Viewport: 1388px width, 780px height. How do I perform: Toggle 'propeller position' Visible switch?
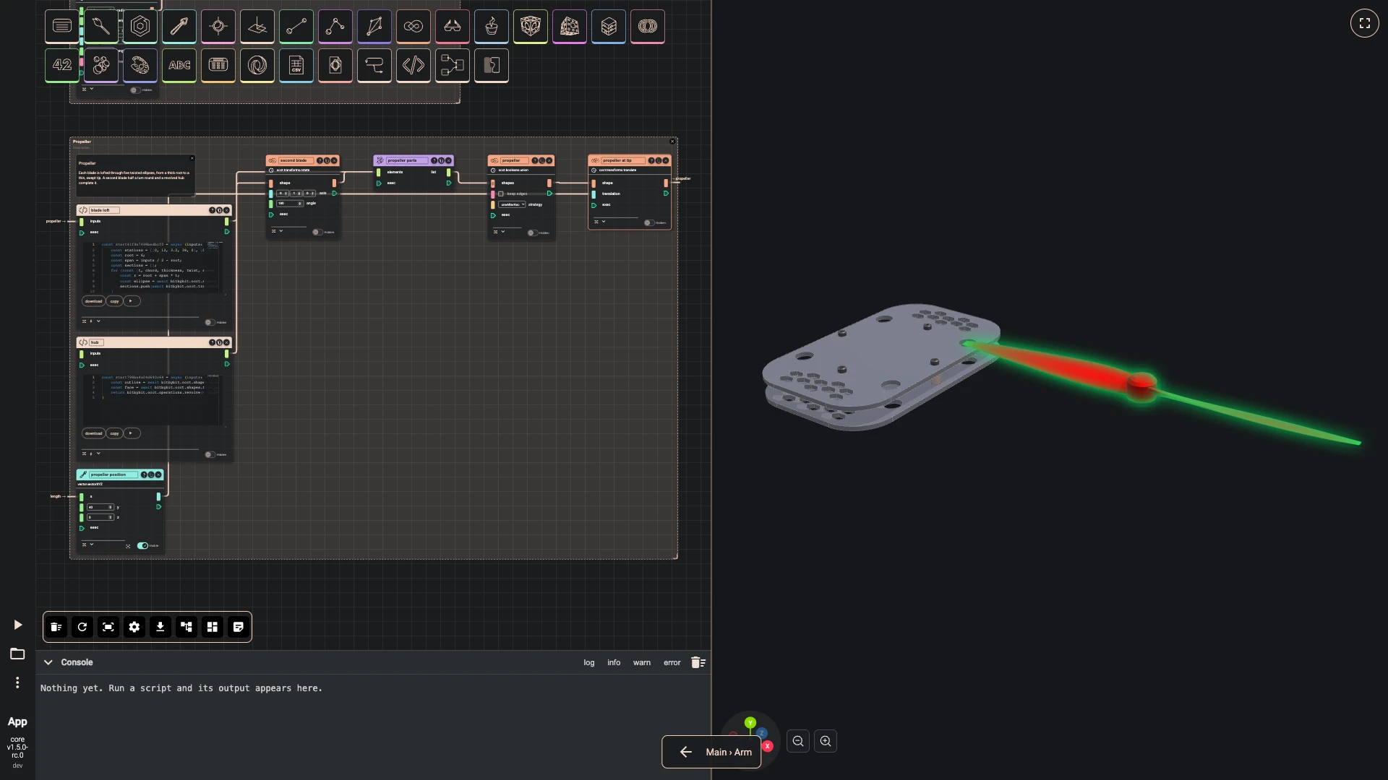[142, 546]
